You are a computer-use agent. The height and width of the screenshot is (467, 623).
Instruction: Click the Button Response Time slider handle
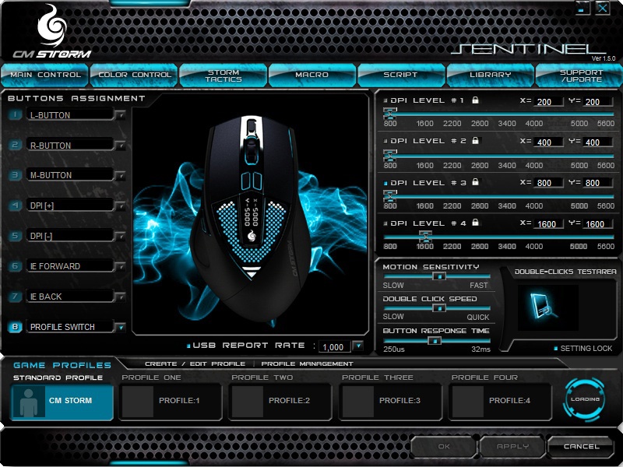435,341
